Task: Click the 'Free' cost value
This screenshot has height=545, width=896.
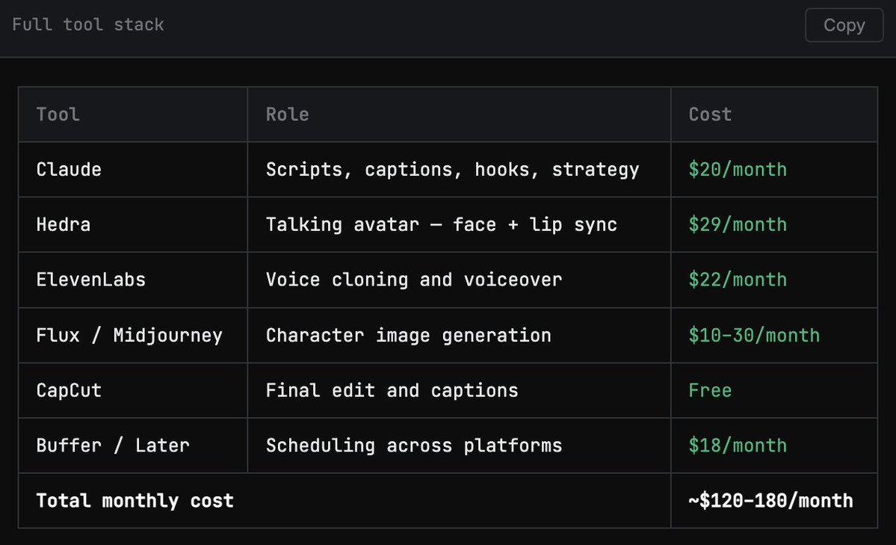Action: 710,390
